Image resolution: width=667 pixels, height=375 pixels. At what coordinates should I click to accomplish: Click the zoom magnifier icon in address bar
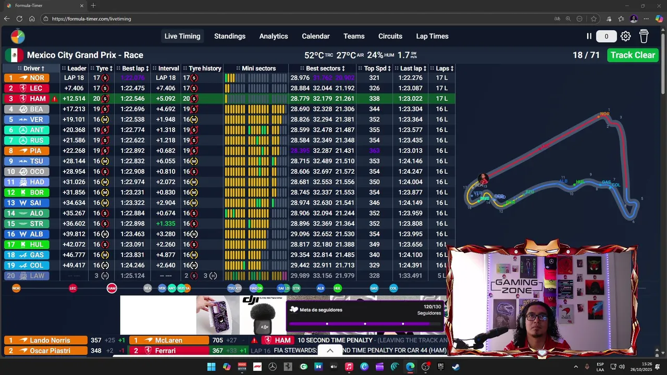pos(569,19)
